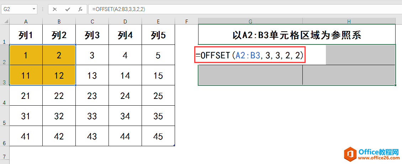This screenshot has width=402, height=164.
Task: Select the cell with value 13
Action: tap(92, 75)
